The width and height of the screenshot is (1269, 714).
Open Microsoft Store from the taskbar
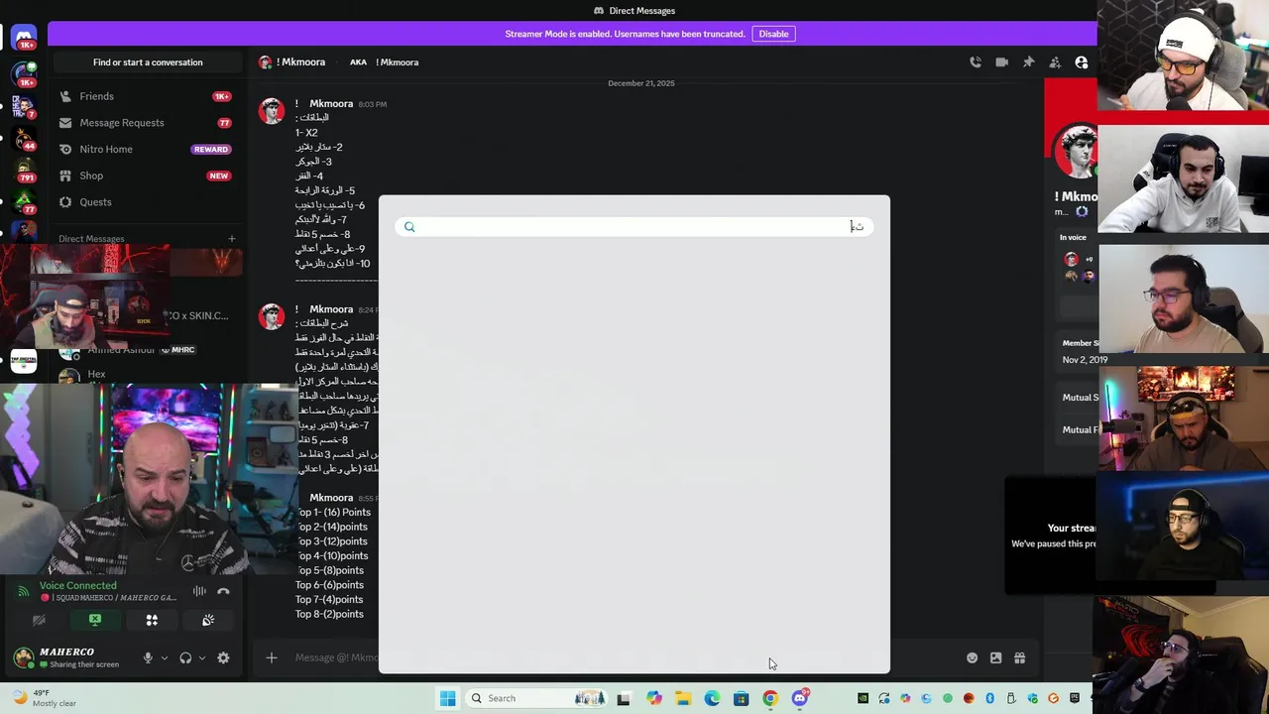pyautogui.click(x=741, y=698)
